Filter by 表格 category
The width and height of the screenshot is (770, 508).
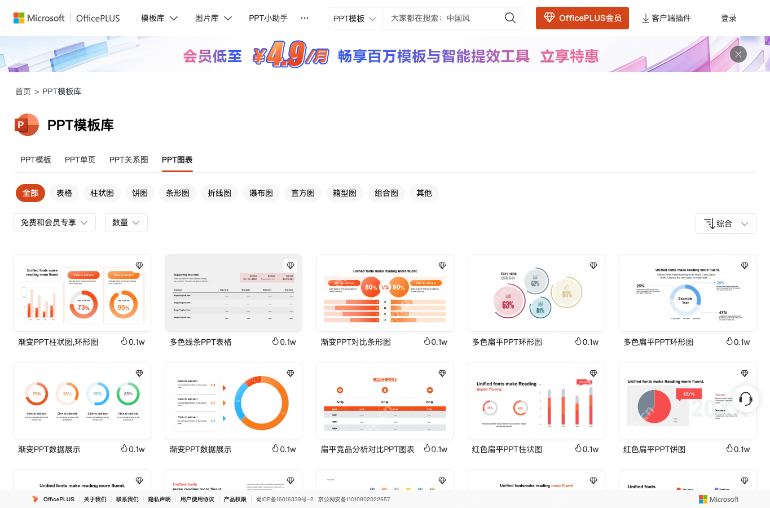pyautogui.click(x=64, y=193)
